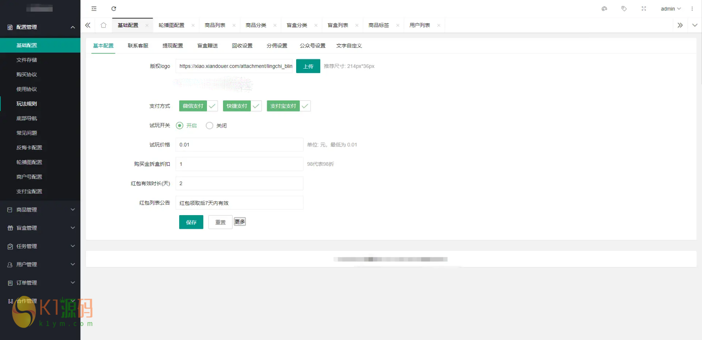The width and height of the screenshot is (702, 340).
Task: Click the 试玩价格 input field
Action: tap(239, 145)
